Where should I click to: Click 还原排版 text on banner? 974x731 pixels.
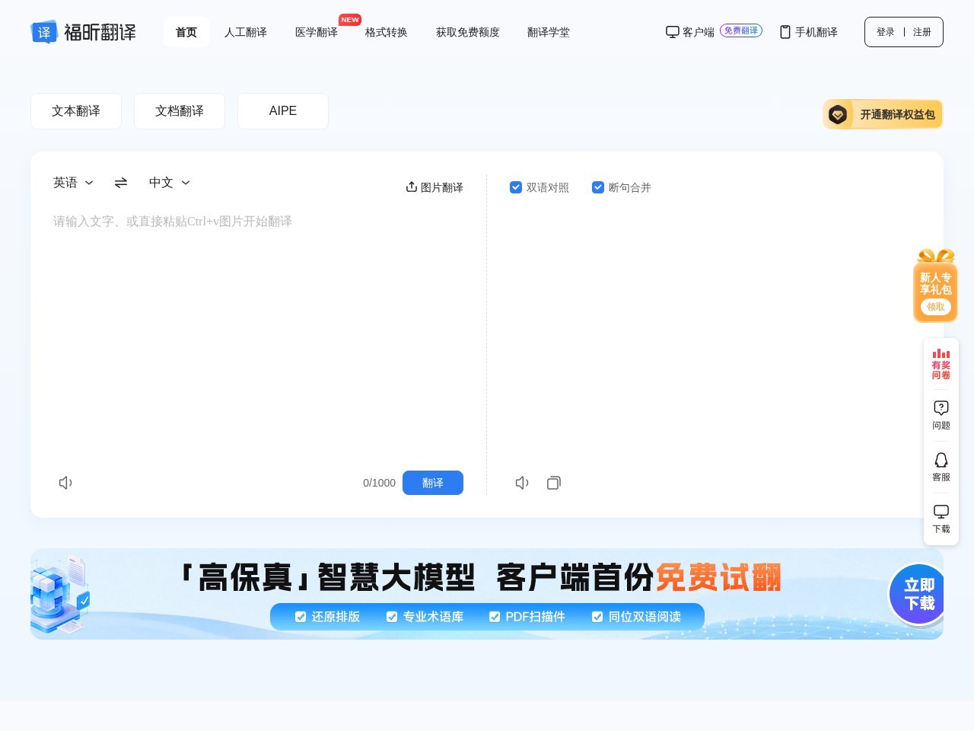(x=336, y=617)
